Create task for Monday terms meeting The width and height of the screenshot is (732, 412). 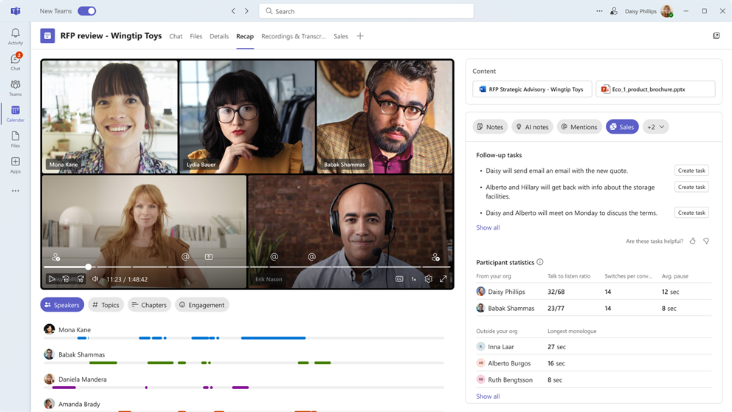point(691,213)
